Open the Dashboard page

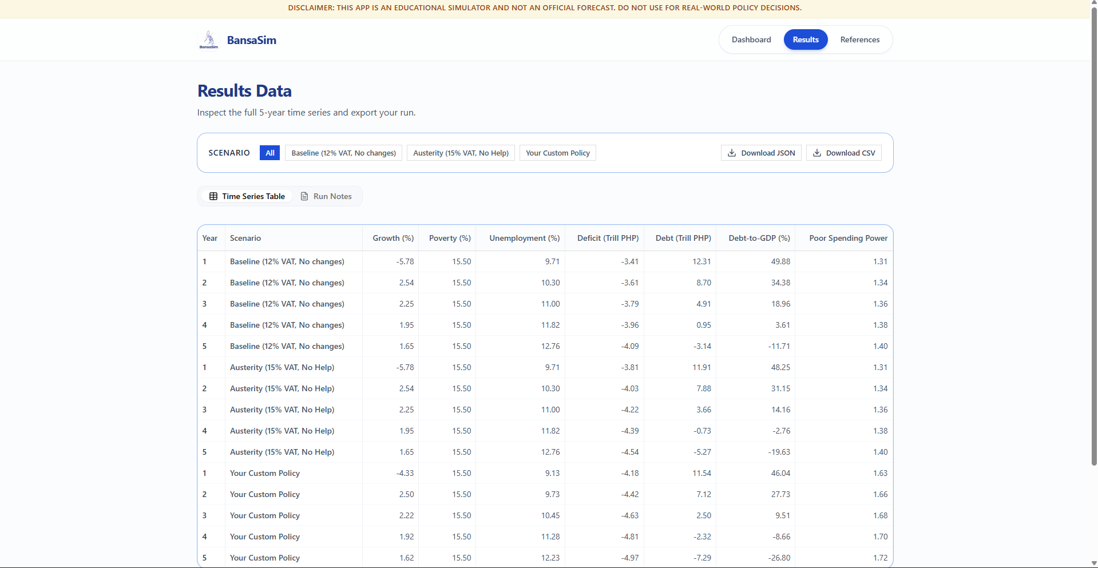751,39
